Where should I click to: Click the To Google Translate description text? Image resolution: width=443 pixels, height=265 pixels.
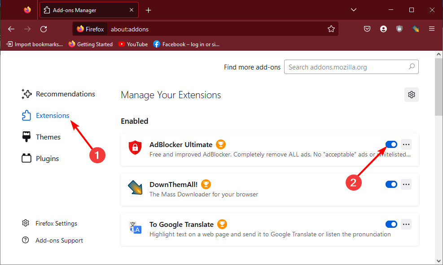[x=270, y=234]
